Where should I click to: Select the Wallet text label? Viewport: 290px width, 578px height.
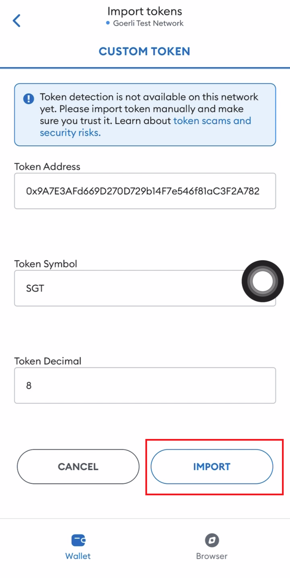tap(78, 556)
